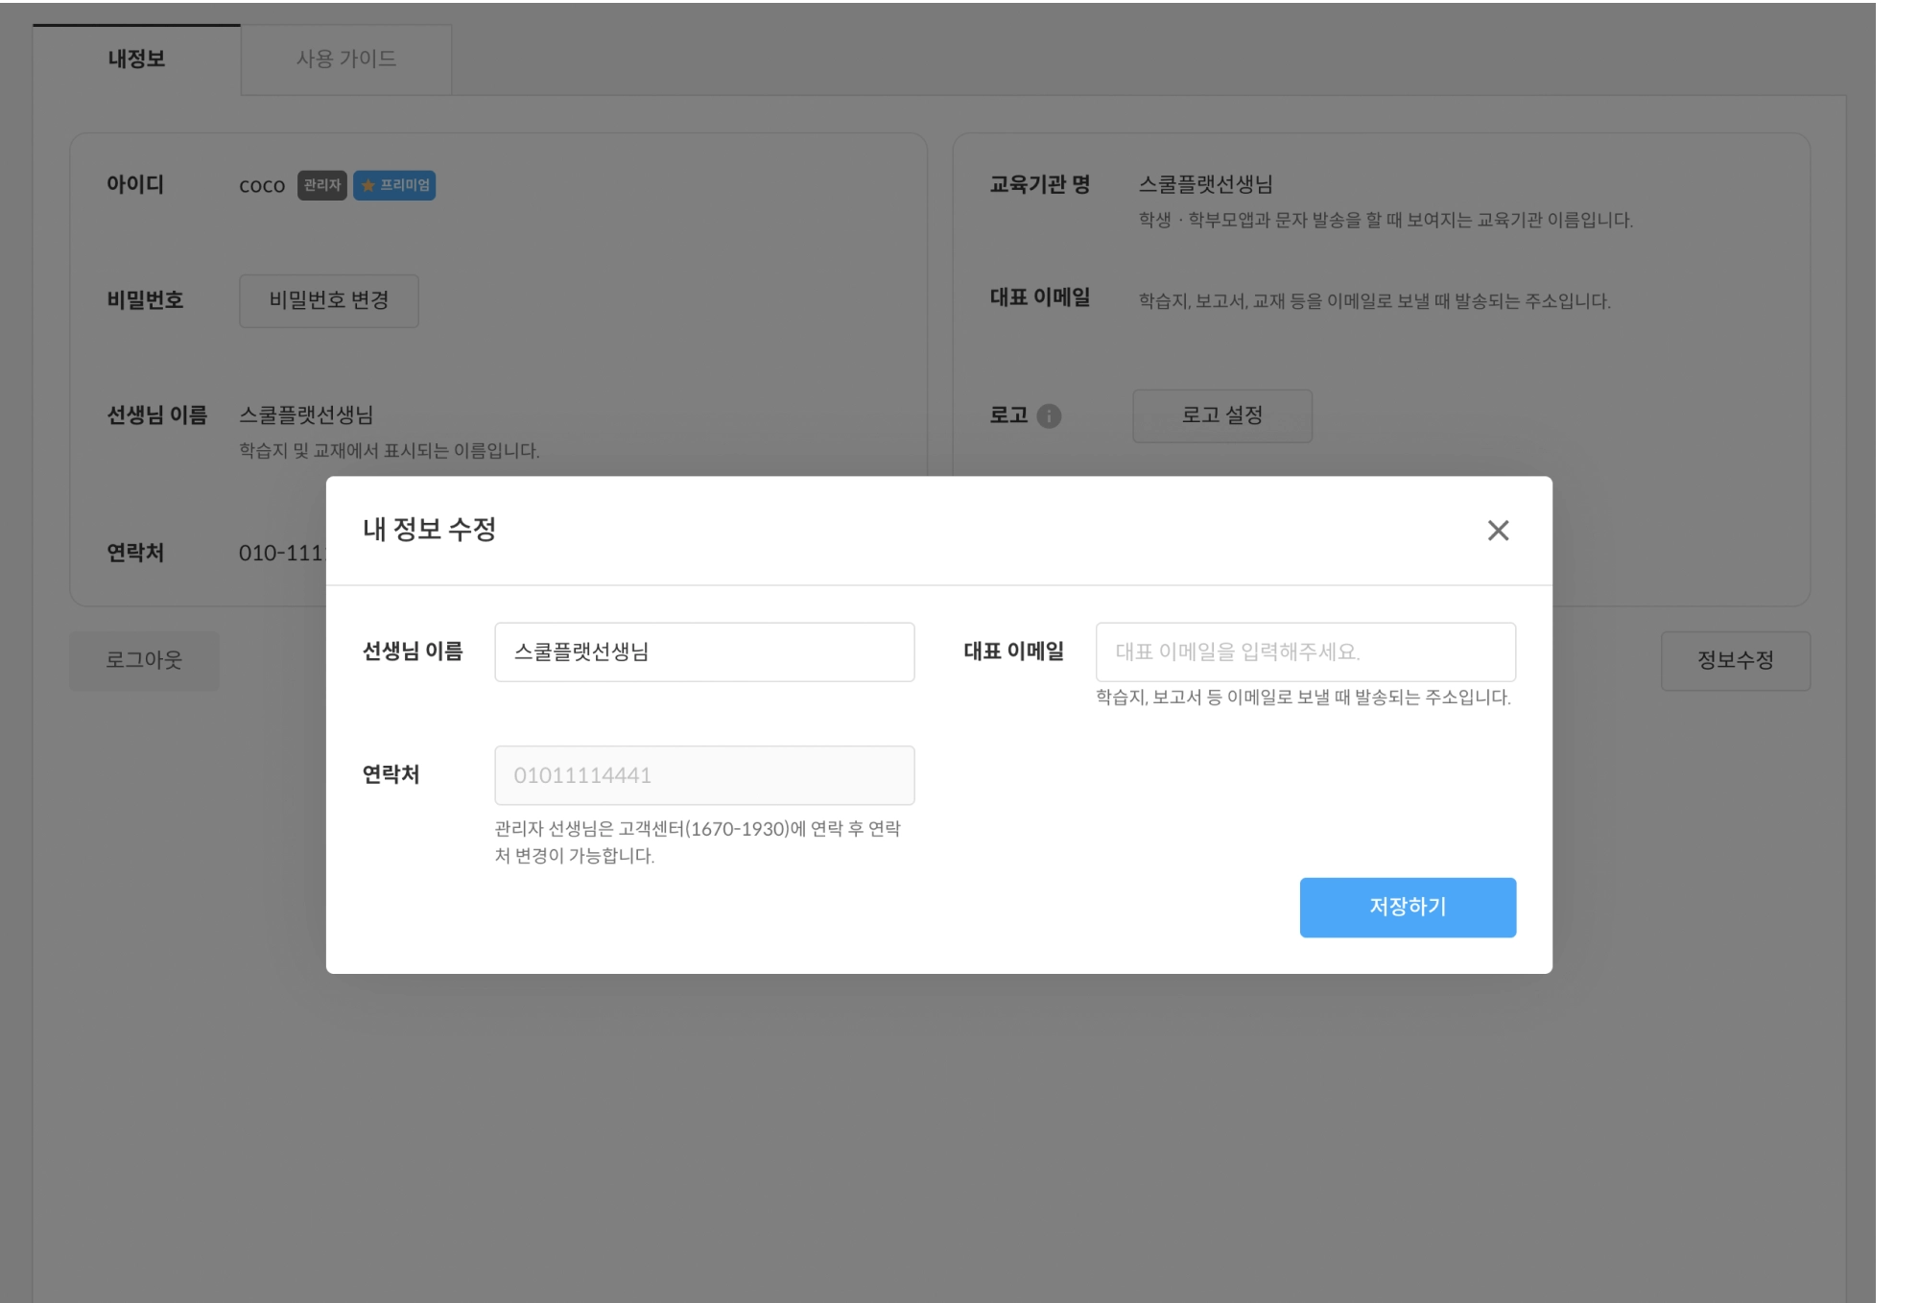Switch to the 내정보 tab
This screenshot has height=1303, width=1919.
pyautogui.click(x=136, y=59)
